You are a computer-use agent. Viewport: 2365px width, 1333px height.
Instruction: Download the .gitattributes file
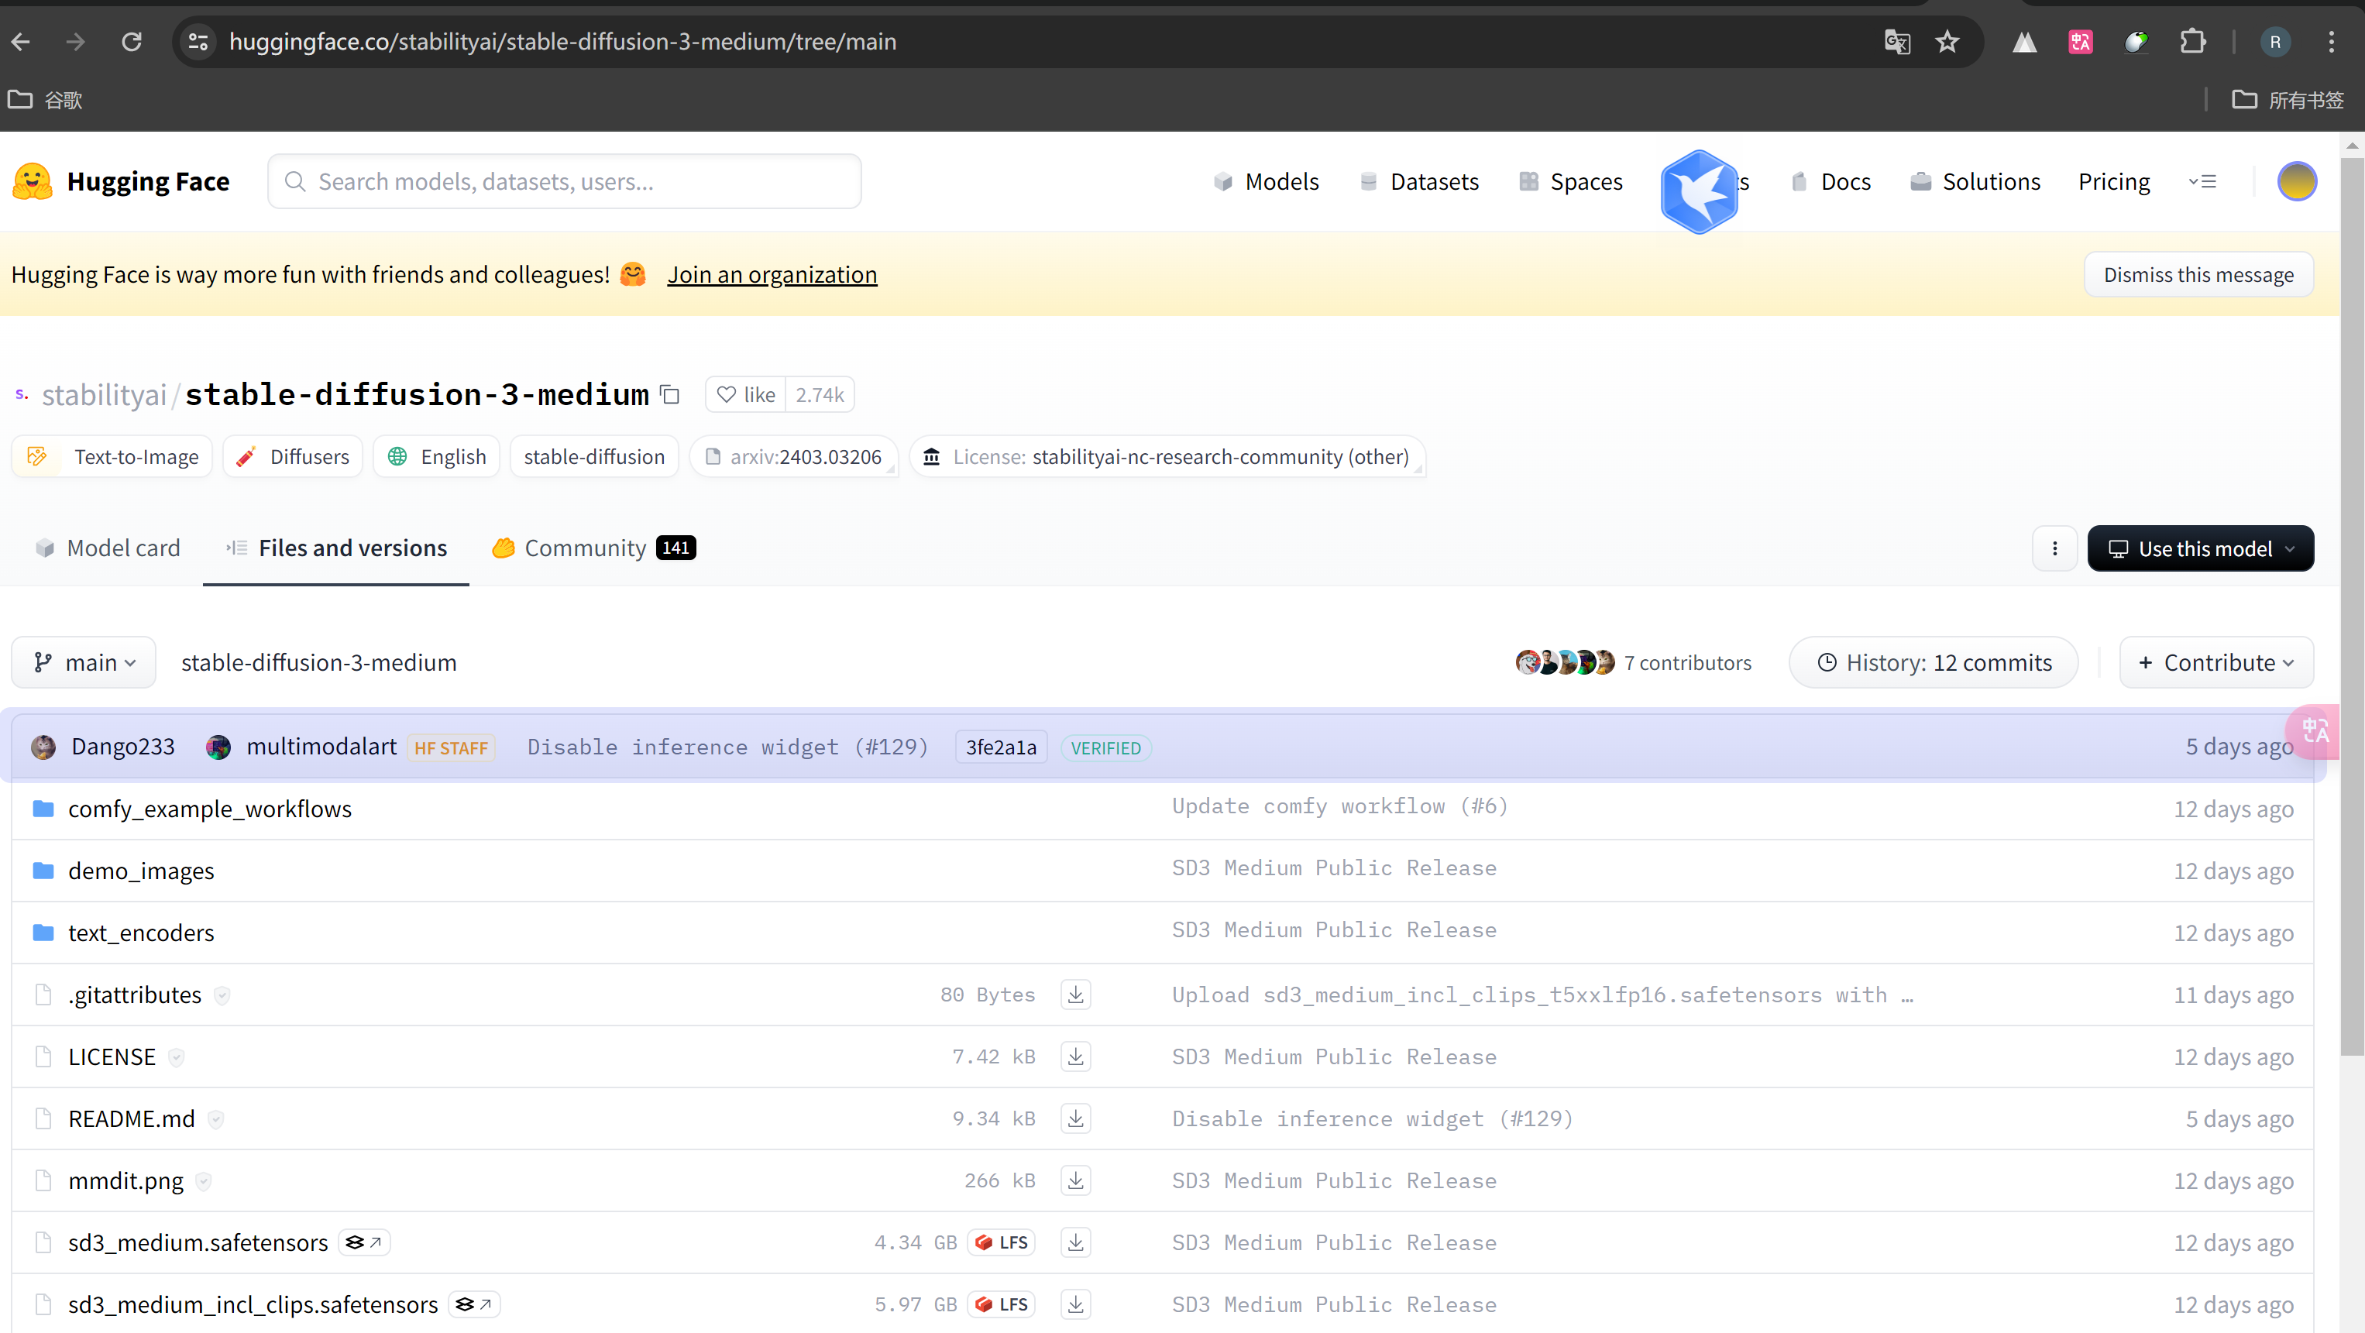pyautogui.click(x=1076, y=995)
